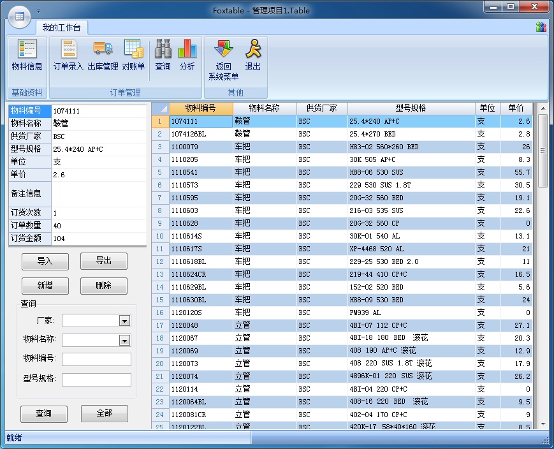
Task: Click 返回系统菜单 icon
Action: pos(223,59)
